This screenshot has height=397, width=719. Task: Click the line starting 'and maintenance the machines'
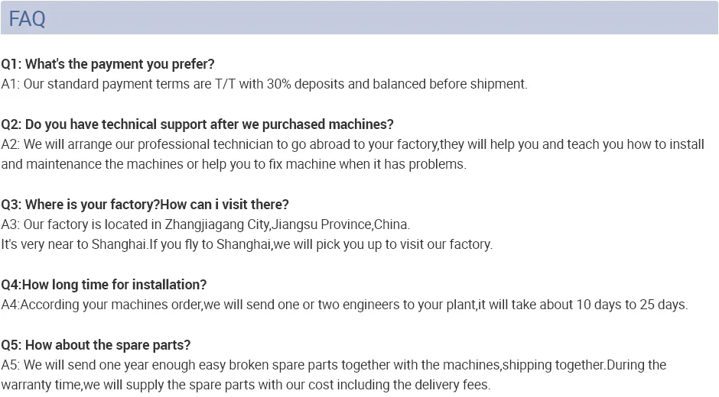click(x=233, y=164)
